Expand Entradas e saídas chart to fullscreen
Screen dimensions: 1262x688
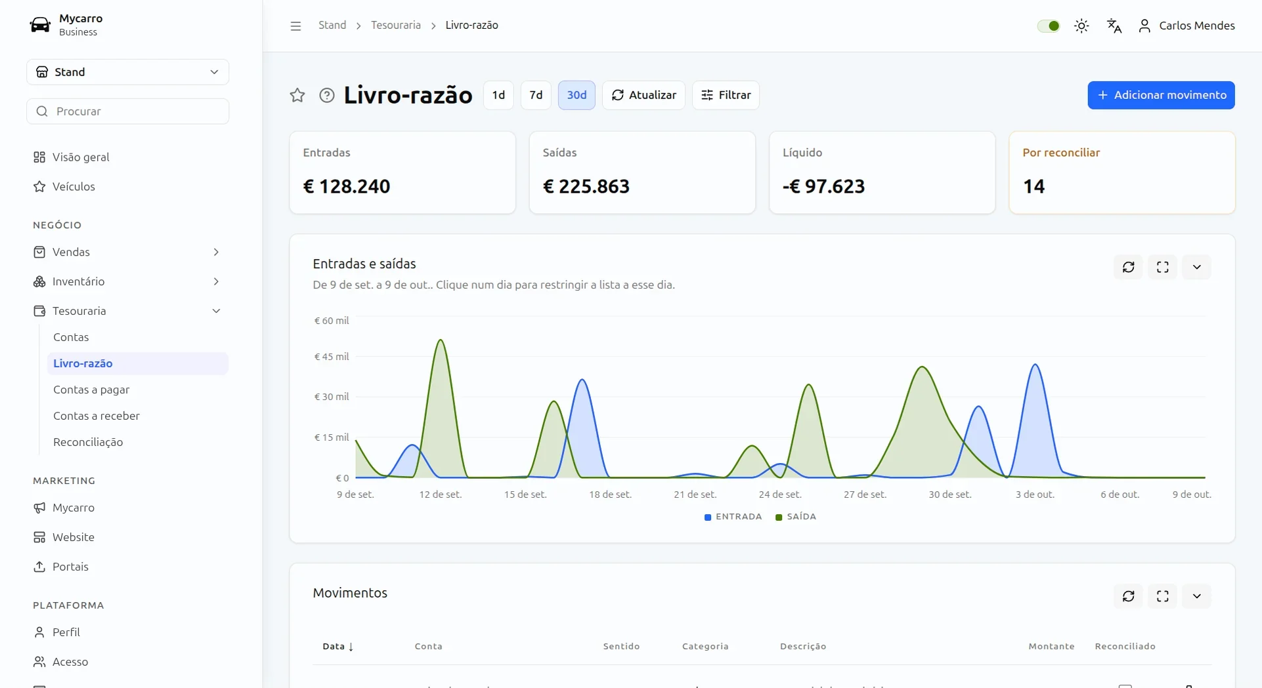pyautogui.click(x=1163, y=267)
